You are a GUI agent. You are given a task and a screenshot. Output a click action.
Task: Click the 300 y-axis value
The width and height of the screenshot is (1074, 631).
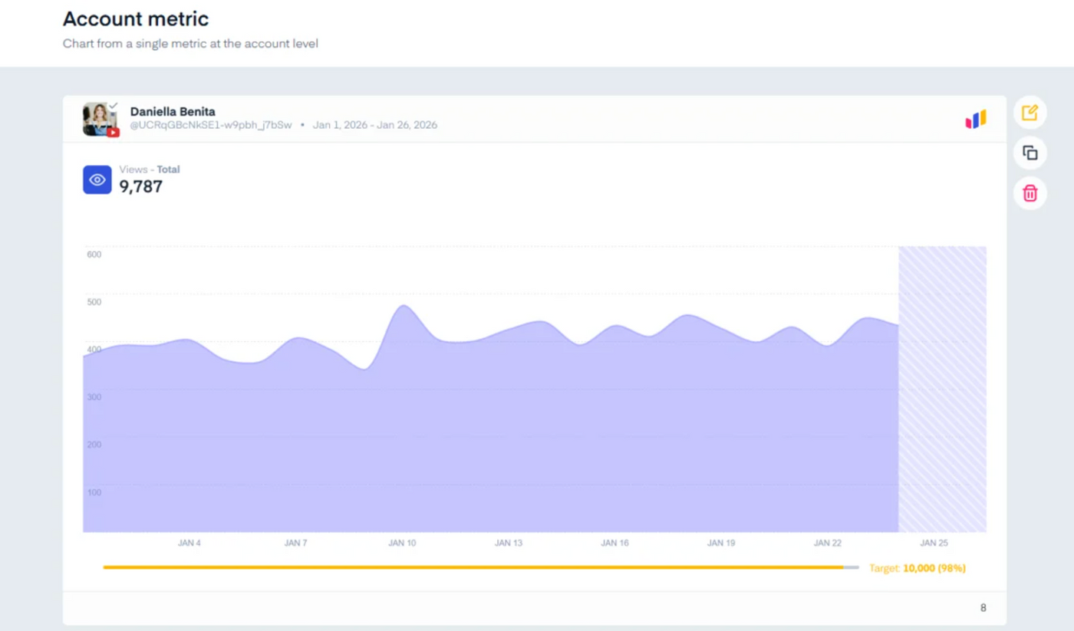[94, 397]
